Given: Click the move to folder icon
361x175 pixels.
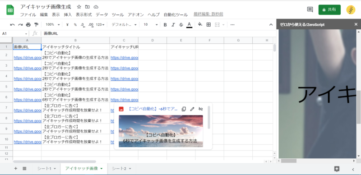Looking at the screenshot, I should pyautogui.click(x=87, y=7).
